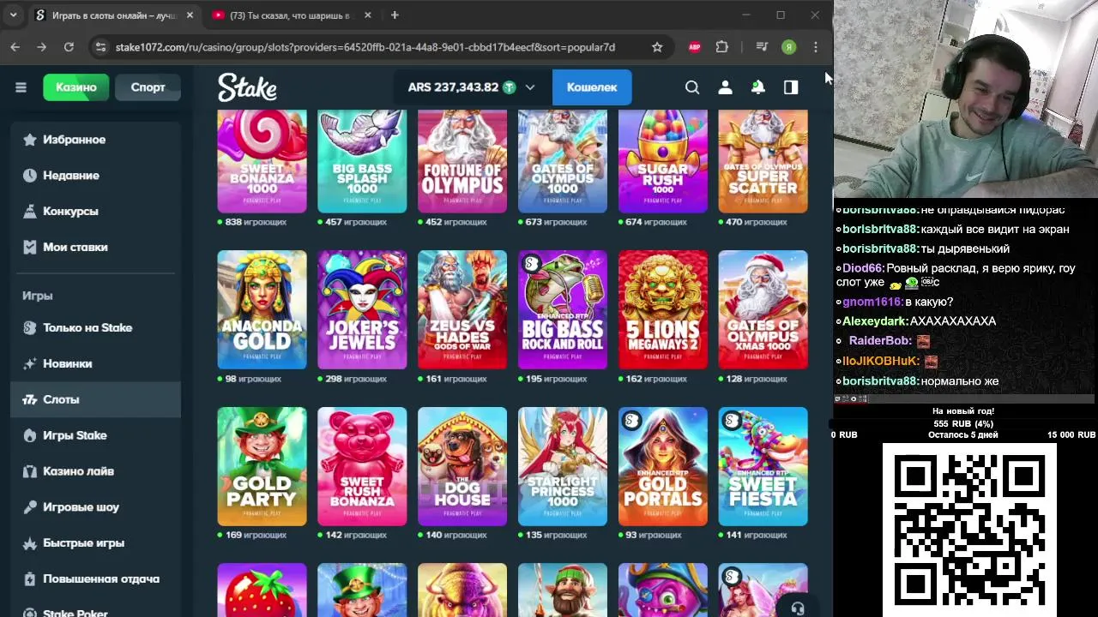The image size is (1098, 617).
Task: Open Anaconda Gold slot
Action: pyautogui.click(x=262, y=309)
